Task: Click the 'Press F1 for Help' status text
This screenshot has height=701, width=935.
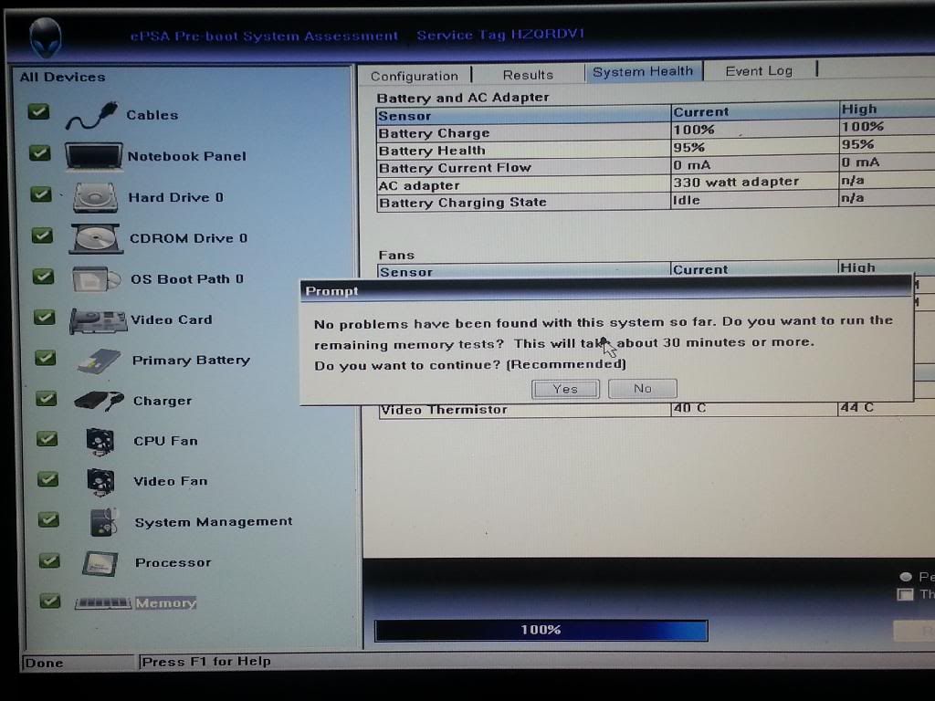Action: pyautogui.click(x=206, y=662)
